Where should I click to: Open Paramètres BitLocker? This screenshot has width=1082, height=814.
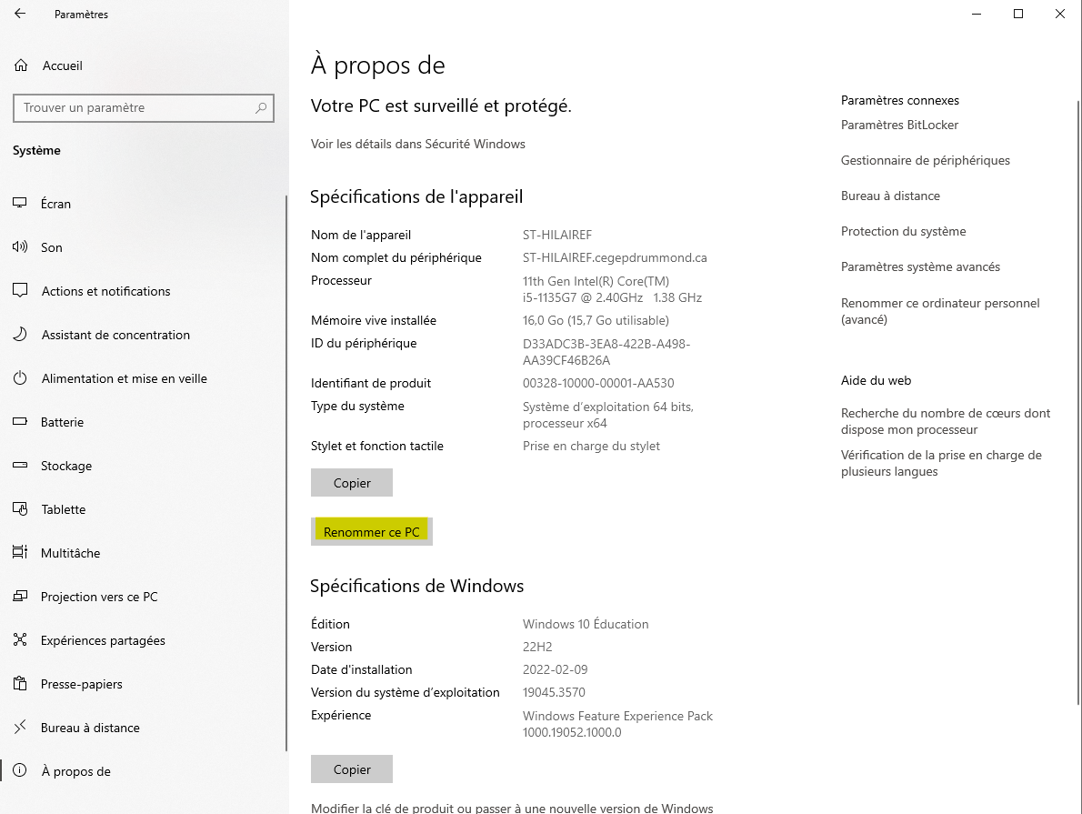point(899,125)
